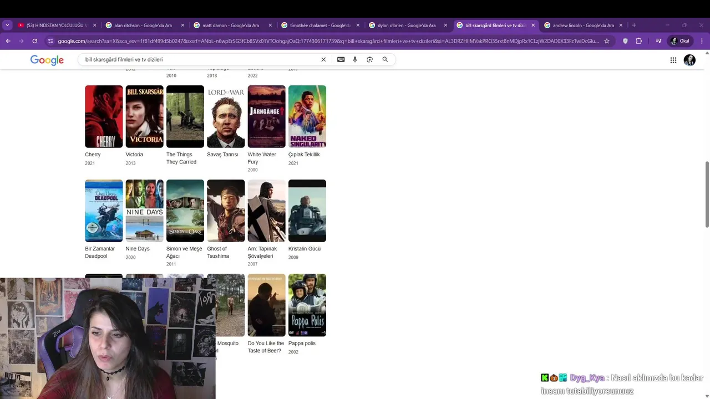This screenshot has height=399, width=710.
Task: Open The Things They Carried poster
Action: tap(185, 116)
